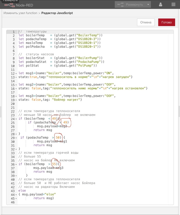180x215 pixels.
Task: Click the true state value on line 13
Action: [33, 77]
